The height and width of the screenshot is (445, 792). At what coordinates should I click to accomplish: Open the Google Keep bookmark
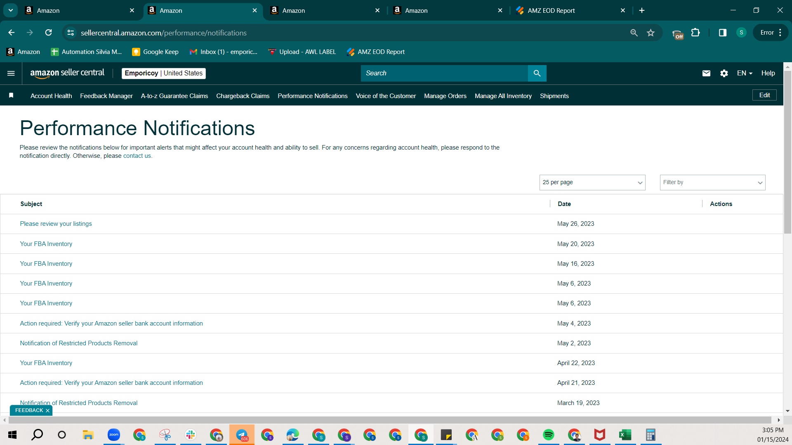155,52
